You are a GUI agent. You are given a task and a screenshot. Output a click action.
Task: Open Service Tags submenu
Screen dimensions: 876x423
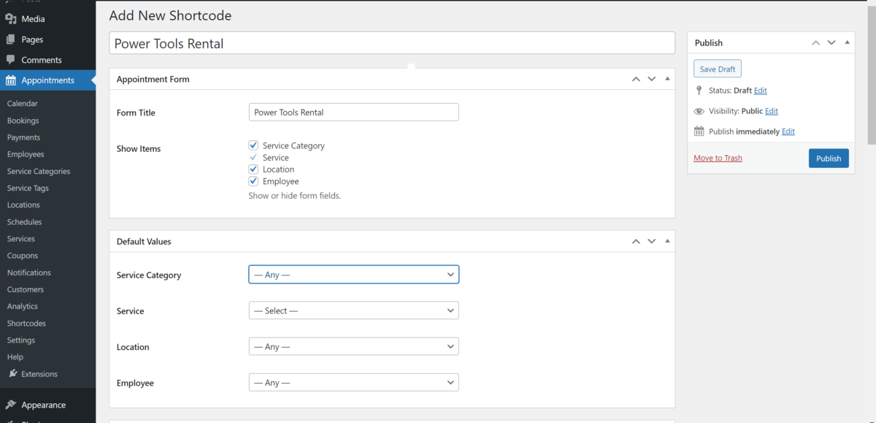pos(28,188)
